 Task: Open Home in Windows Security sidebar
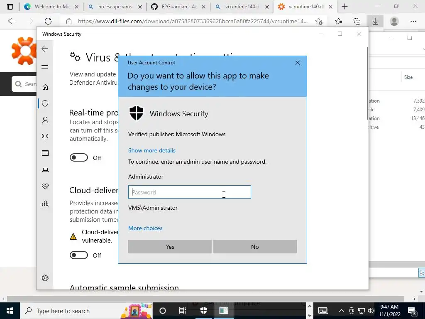(x=45, y=87)
